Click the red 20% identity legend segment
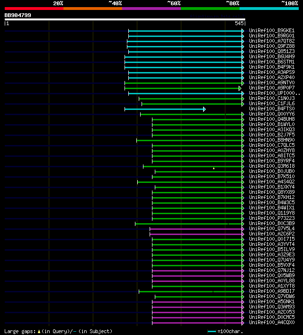Image resolution: width=303 pixels, height=335 pixels. pyautogui.click(x=34, y=9)
